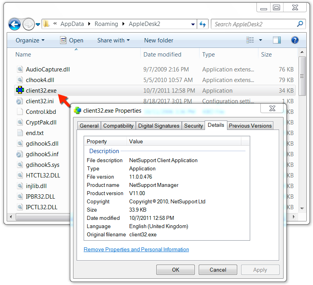Select the client32.exe application icon

tap(20, 90)
